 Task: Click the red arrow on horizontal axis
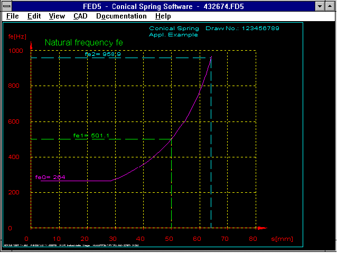pos(261,228)
